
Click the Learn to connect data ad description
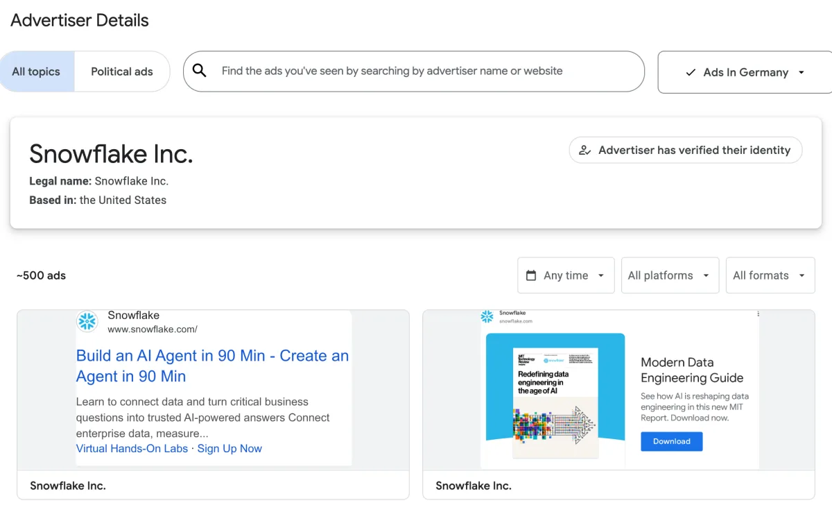click(x=203, y=418)
